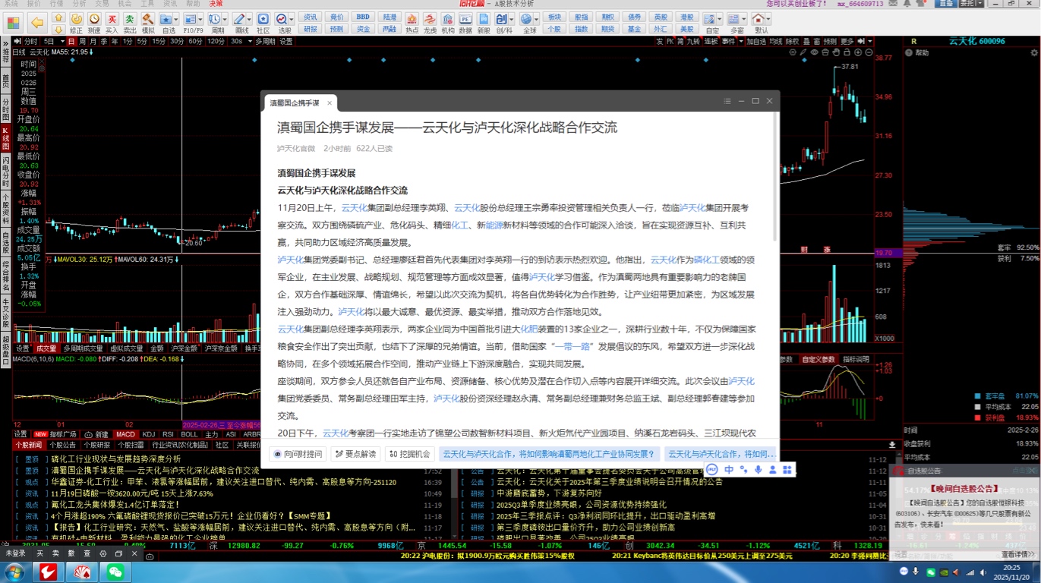The image size is (1041, 583).
Task: Open the 模拟 simulated trading gavel icon
Action: [x=147, y=18]
